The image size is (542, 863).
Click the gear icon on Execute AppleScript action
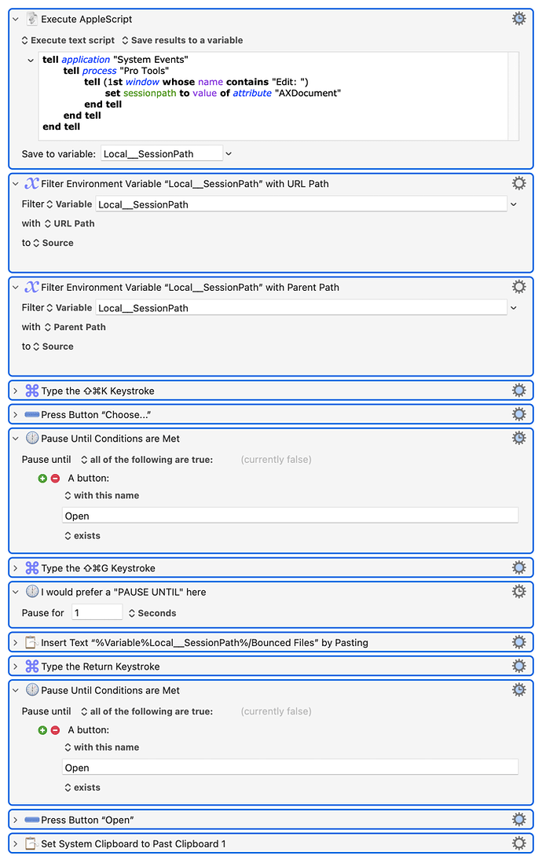point(518,18)
